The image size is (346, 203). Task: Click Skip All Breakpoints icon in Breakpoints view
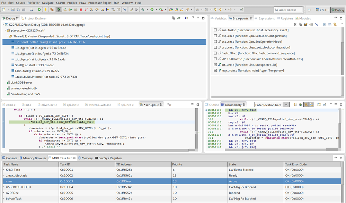tap(317, 25)
